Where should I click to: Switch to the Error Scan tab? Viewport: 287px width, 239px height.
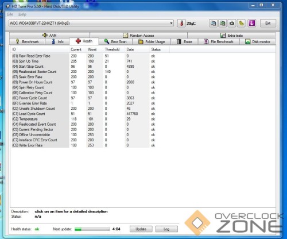[115, 41]
